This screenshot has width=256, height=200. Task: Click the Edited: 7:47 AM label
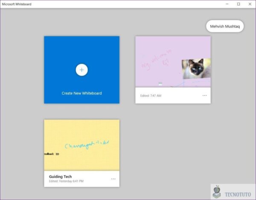[151, 96]
